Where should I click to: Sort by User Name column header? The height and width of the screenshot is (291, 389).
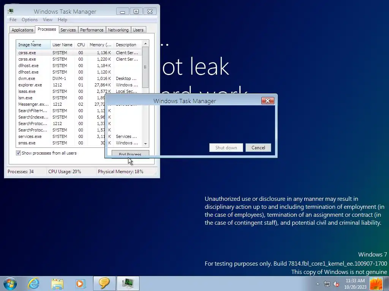click(63, 45)
